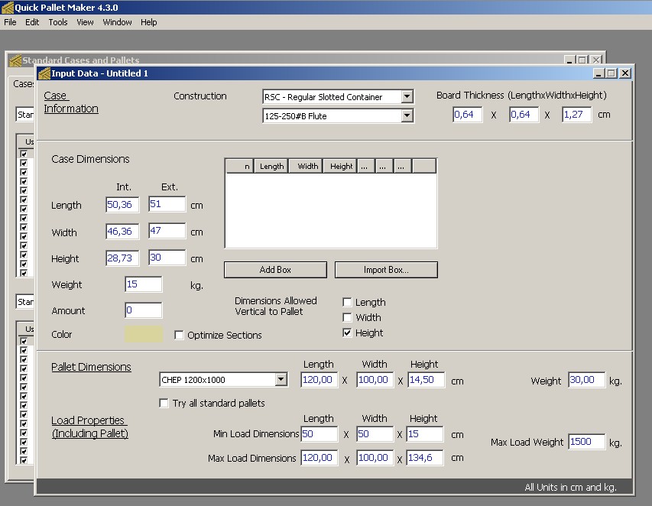
Task: Click the Input Data window title icon
Action: click(x=44, y=73)
